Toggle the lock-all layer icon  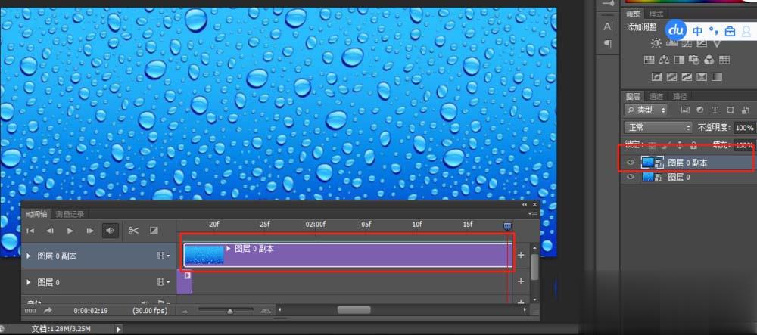(x=693, y=144)
